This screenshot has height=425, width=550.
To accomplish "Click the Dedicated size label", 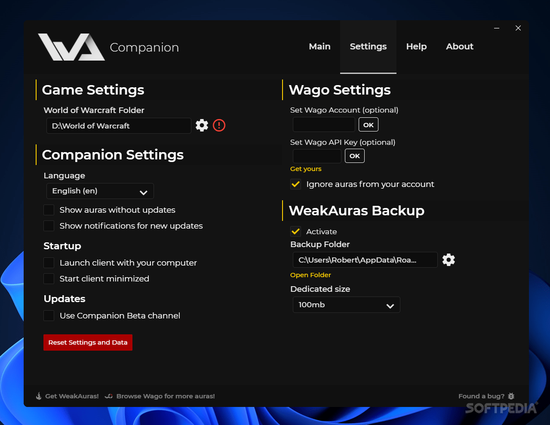I will pyautogui.click(x=320, y=289).
